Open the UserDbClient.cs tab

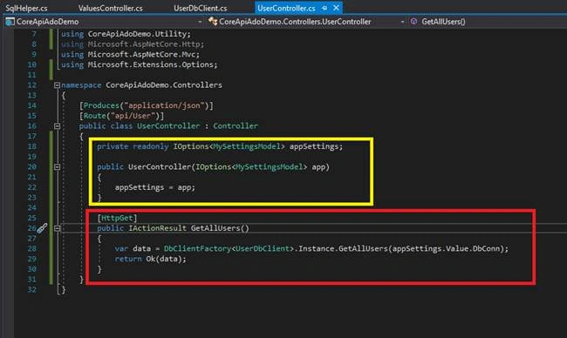[x=201, y=8]
